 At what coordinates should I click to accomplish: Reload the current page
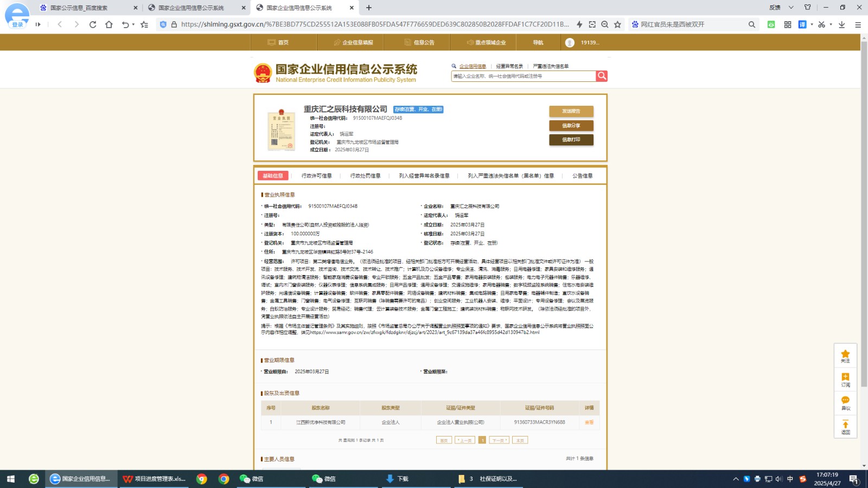pos(93,24)
